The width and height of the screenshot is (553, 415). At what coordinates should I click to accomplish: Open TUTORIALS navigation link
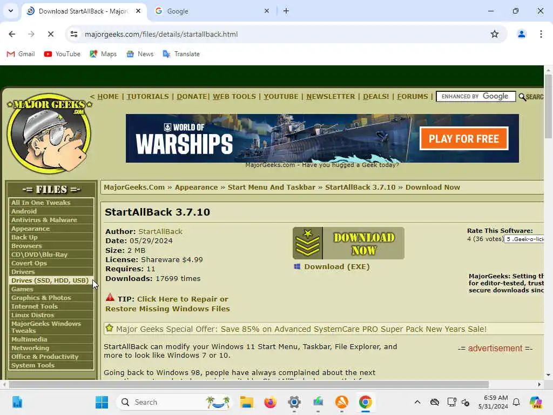click(148, 97)
